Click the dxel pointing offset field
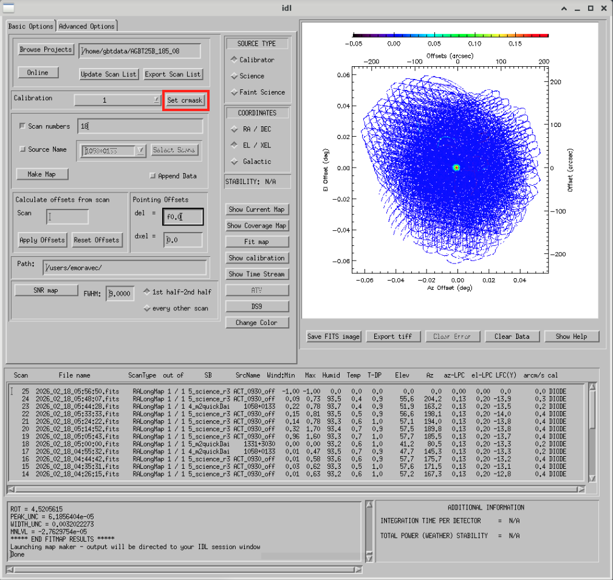The width and height of the screenshot is (613, 580). pyautogui.click(x=183, y=240)
